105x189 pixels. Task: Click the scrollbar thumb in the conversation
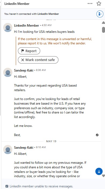[x=103, y=30]
